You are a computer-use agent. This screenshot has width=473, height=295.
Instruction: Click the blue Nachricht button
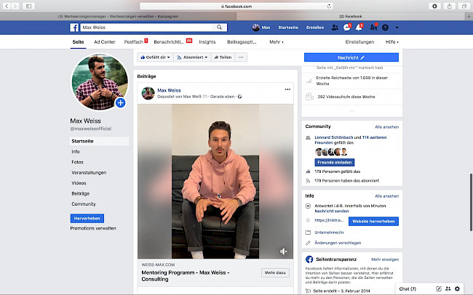(351, 57)
